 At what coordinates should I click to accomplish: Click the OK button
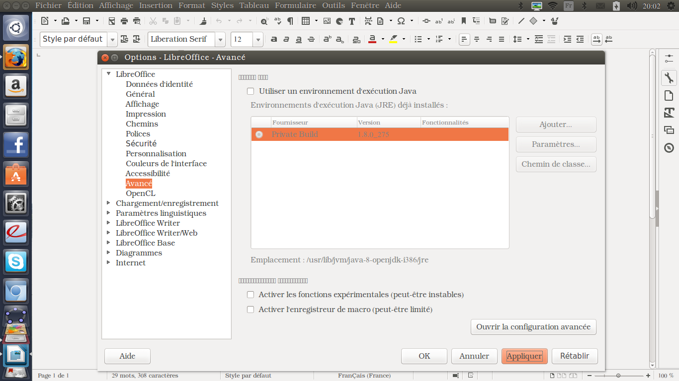point(424,356)
